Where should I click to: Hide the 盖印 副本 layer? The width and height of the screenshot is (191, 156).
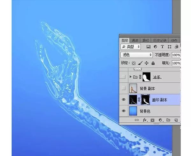[124, 100]
